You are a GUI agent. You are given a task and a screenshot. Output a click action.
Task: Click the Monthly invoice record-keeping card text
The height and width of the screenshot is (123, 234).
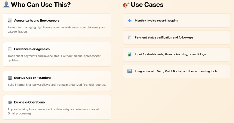(157, 20)
